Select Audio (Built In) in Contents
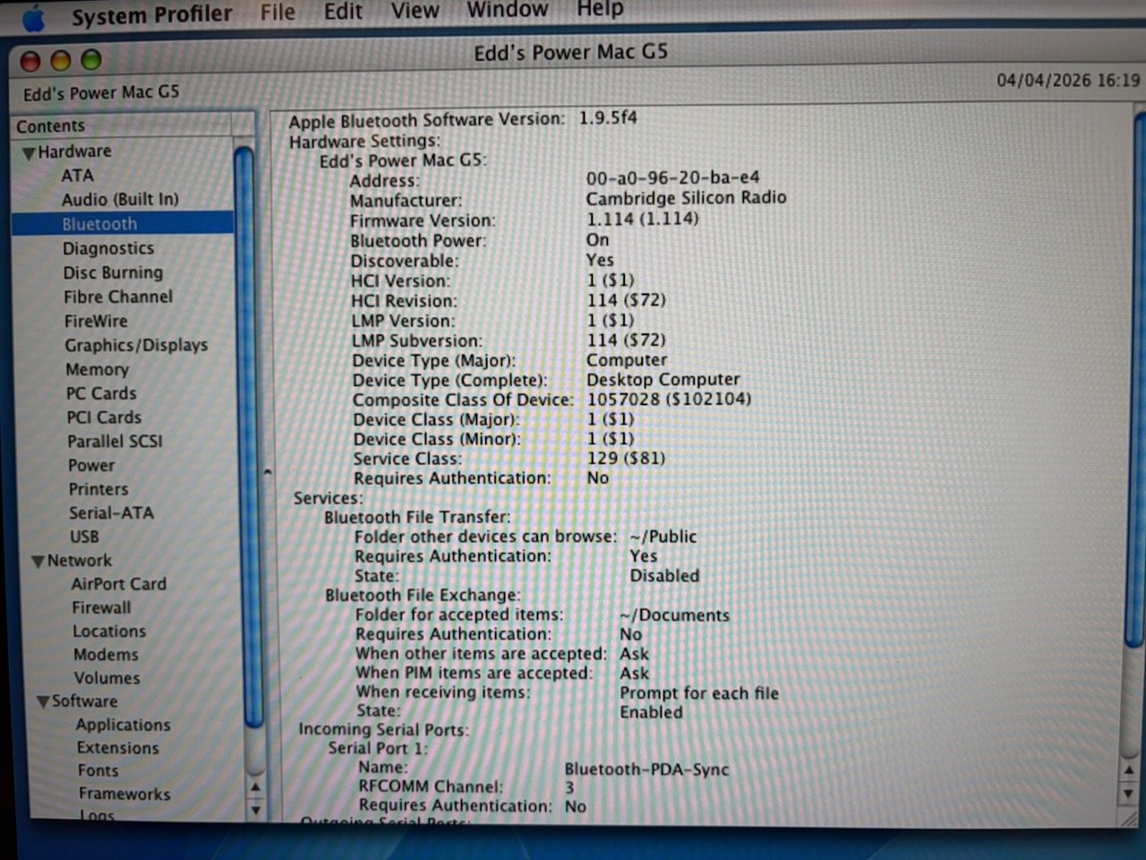The height and width of the screenshot is (860, 1146). click(120, 200)
